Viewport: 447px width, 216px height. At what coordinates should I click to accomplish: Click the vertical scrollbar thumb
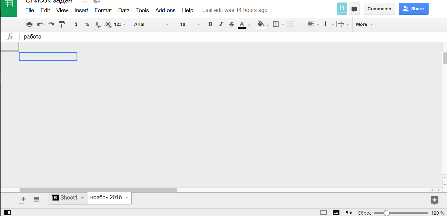point(445,58)
